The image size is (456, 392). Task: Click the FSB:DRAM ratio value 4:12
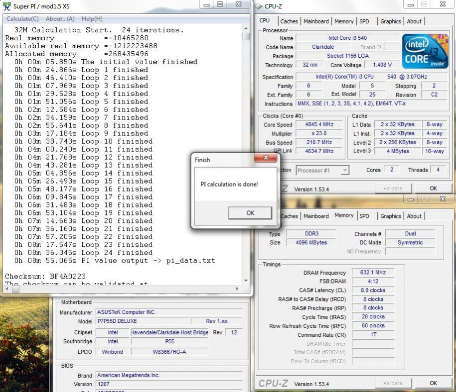click(x=373, y=282)
